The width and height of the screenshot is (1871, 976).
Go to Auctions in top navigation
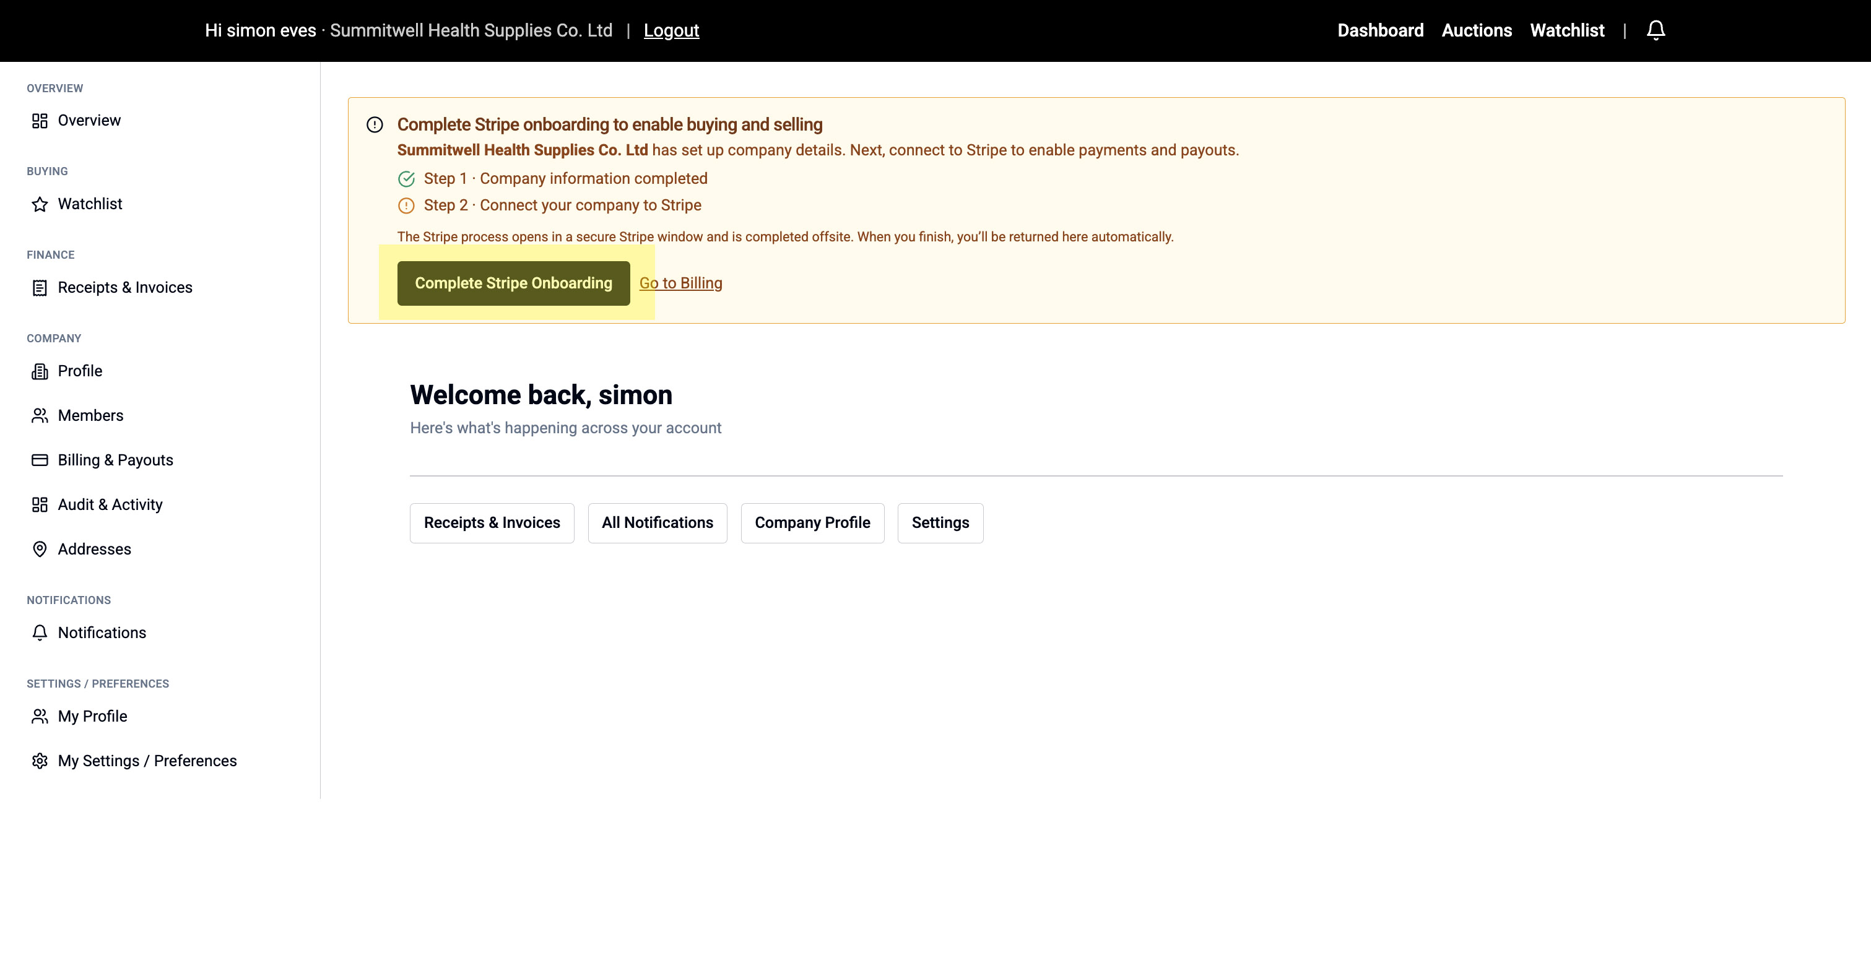1476,30
